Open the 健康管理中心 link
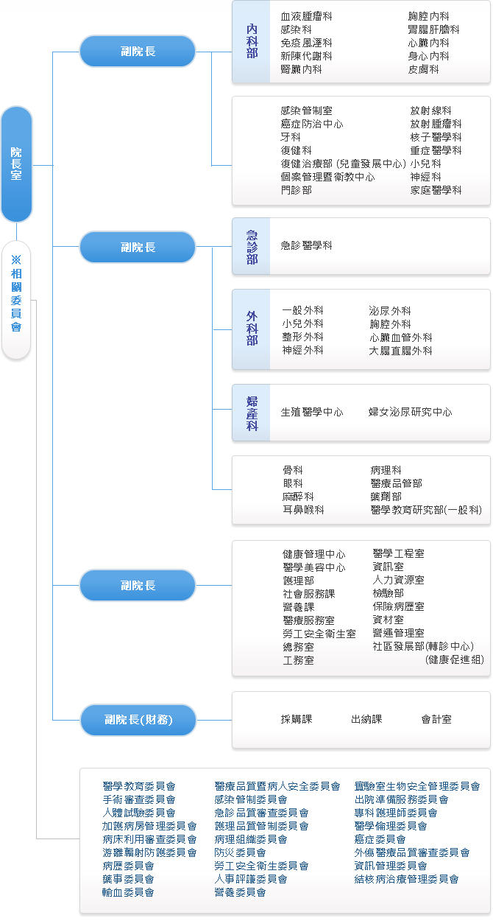 click(314, 554)
